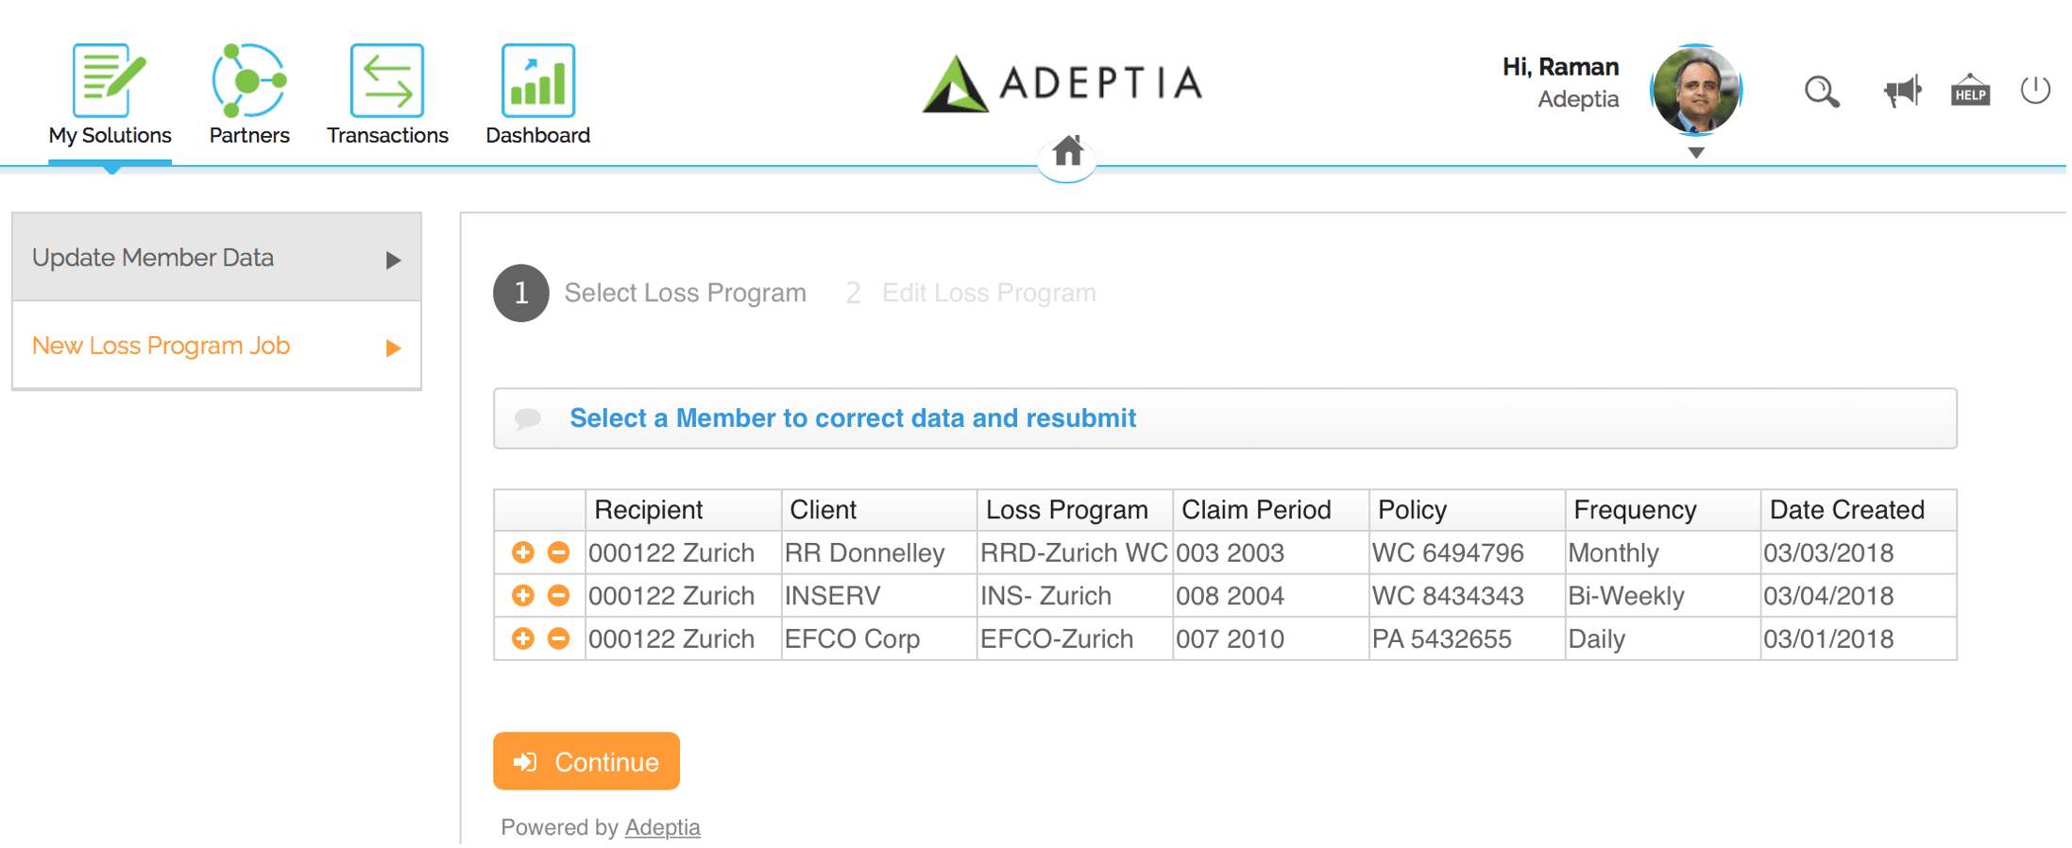Click the power logout icon
The height and width of the screenshot is (848, 2072).
coord(2035,91)
